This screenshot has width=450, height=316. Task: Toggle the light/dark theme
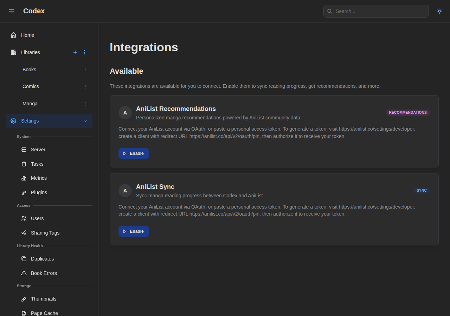click(439, 11)
